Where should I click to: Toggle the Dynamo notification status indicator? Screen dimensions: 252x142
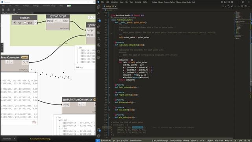pos(69,6)
